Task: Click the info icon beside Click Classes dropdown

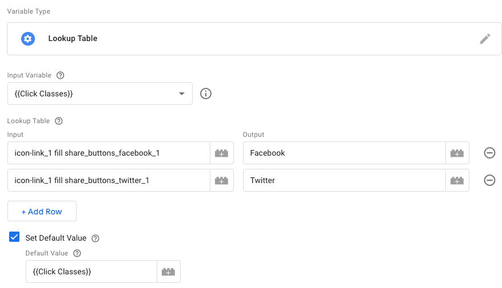Action: [205, 94]
